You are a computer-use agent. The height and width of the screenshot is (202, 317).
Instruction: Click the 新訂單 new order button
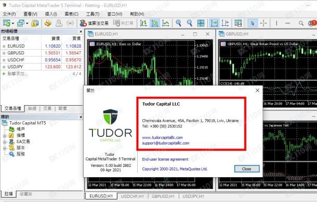pyautogui.click(x=123, y=23)
